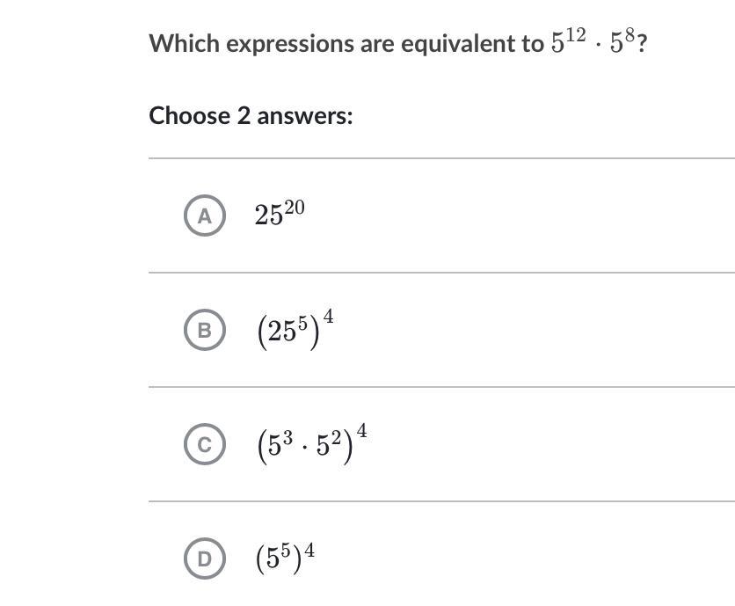Click the exponent 20 in option A
Image resolution: width=735 pixels, height=606 pixels.
295,207
